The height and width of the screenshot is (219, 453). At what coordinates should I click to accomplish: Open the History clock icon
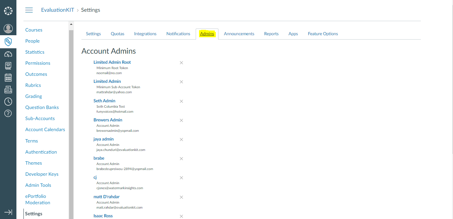pos(8,102)
